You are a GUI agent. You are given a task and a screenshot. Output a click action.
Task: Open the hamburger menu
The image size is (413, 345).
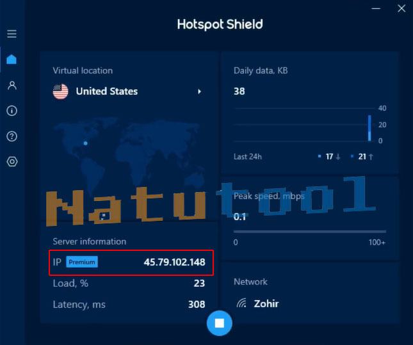click(12, 34)
